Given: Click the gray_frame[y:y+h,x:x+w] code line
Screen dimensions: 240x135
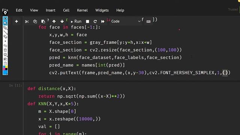Looking at the screenshot, I should (x=100, y=42).
